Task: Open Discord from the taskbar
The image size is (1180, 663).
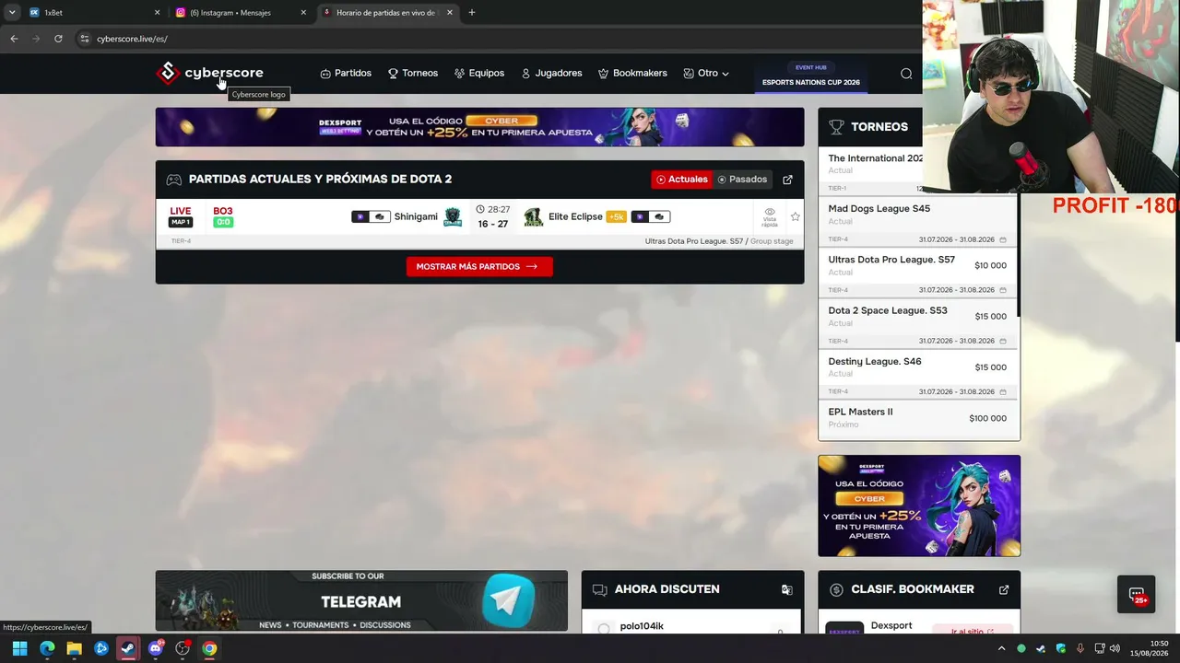Action: coord(156,648)
